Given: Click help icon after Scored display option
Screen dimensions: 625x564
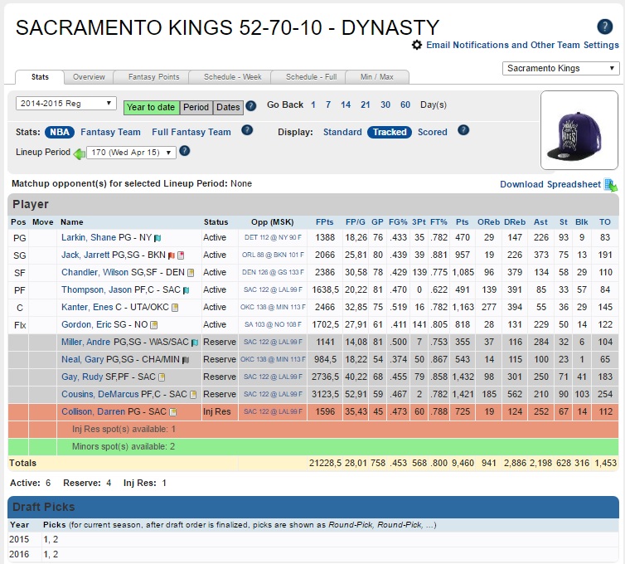Looking at the screenshot, I should click(463, 130).
